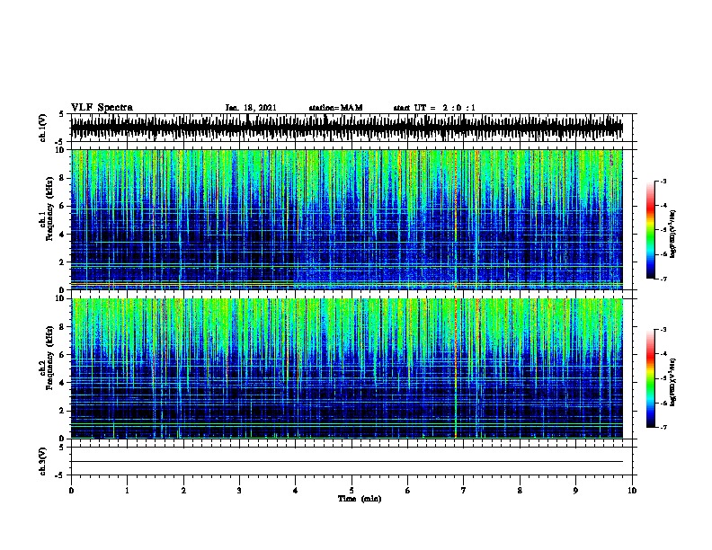Click the ch.2 frequency tick "4"
This screenshot has width=712, height=550.
62,383
